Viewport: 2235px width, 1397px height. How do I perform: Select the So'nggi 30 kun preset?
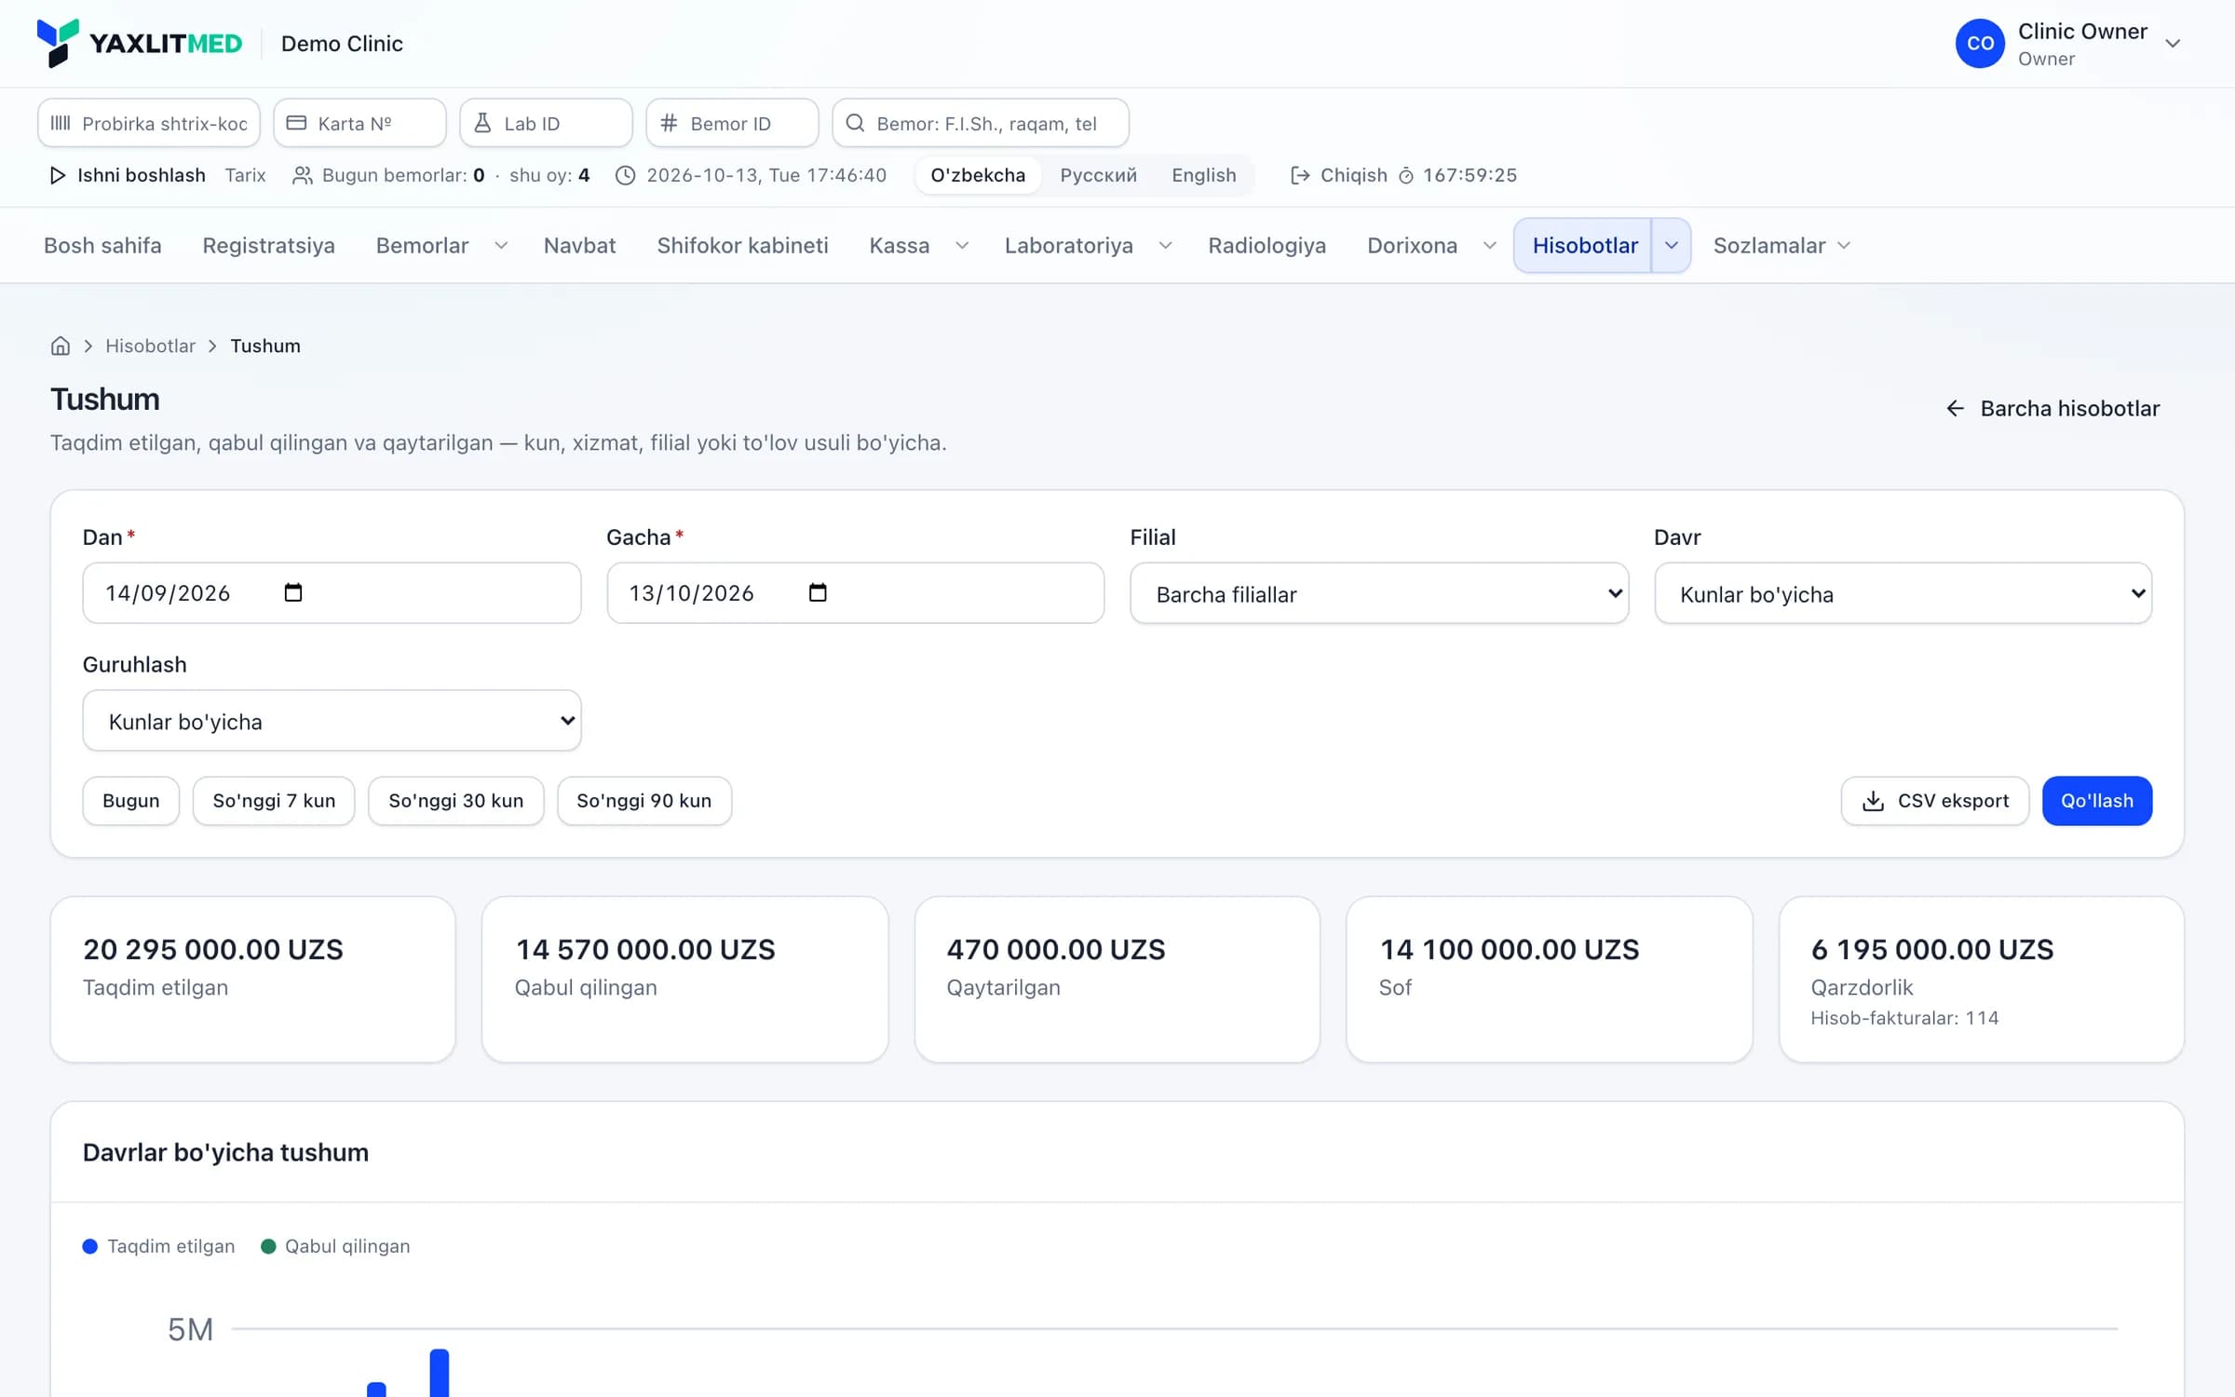455,801
